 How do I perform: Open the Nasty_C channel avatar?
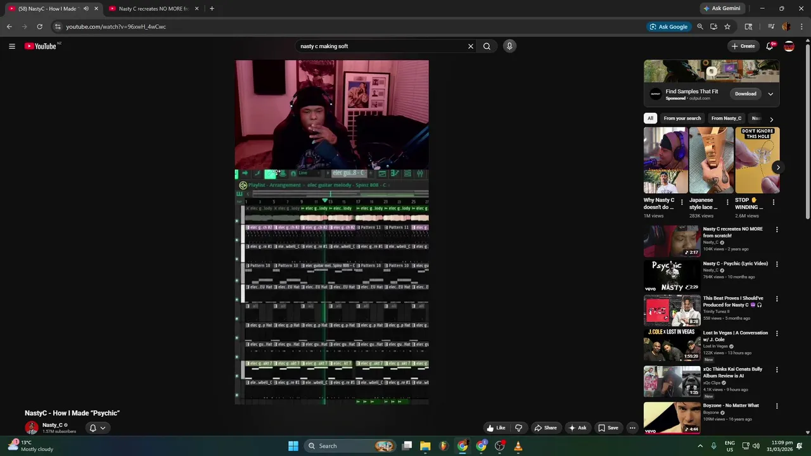click(x=31, y=427)
